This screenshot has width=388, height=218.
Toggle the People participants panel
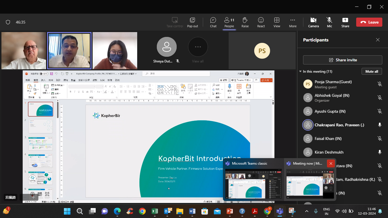pyautogui.click(x=229, y=22)
